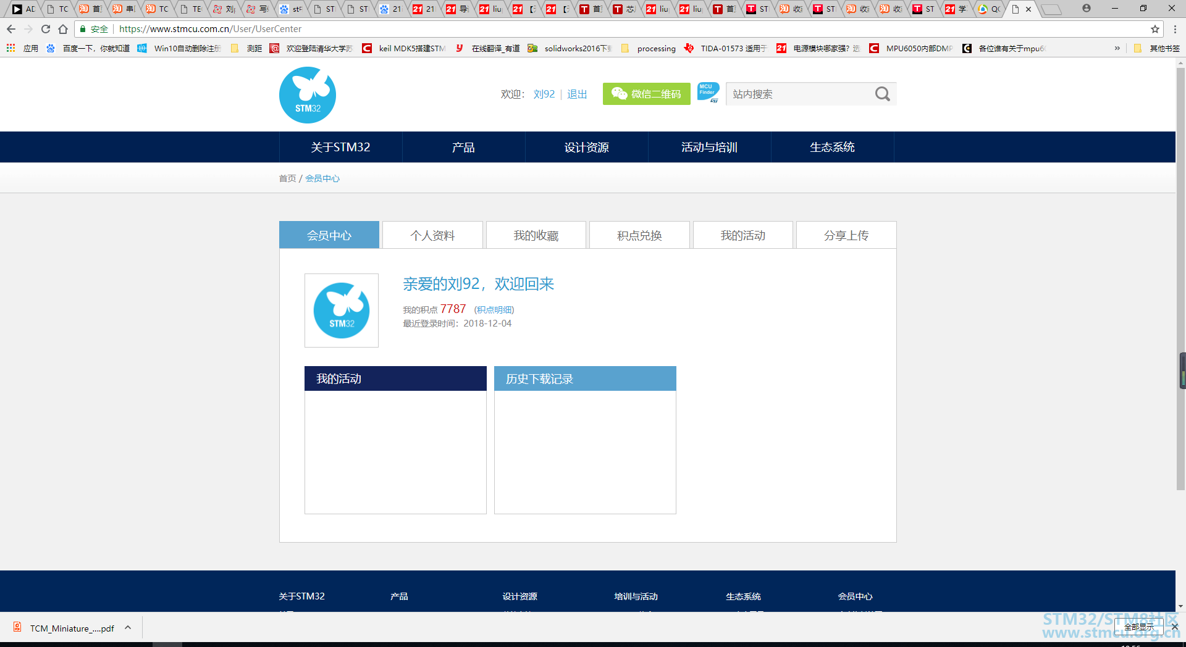Image resolution: width=1186 pixels, height=647 pixels.
Task: Open the 其他书签 bookmarks folder
Action: 1157,48
